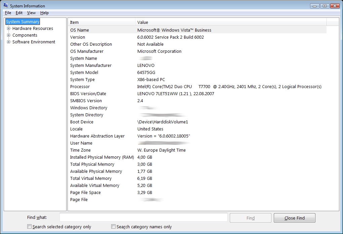Click the value Microsoft® Windows Vista™ Business
Screen dimensions: 343x234
tap(174, 30)
